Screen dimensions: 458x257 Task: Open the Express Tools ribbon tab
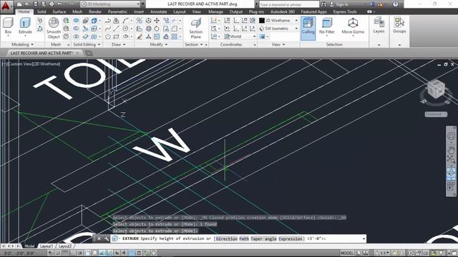click(x=345, y=11)
